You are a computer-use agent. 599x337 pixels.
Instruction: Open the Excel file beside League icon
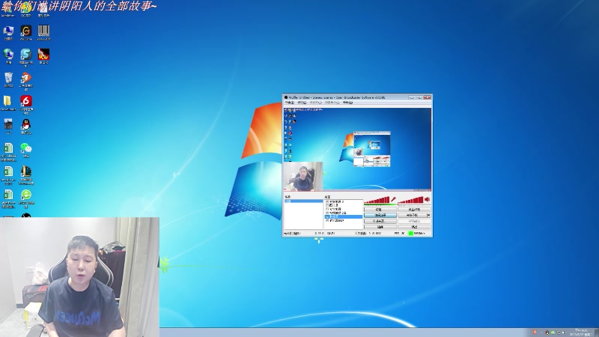coord(8,171)
